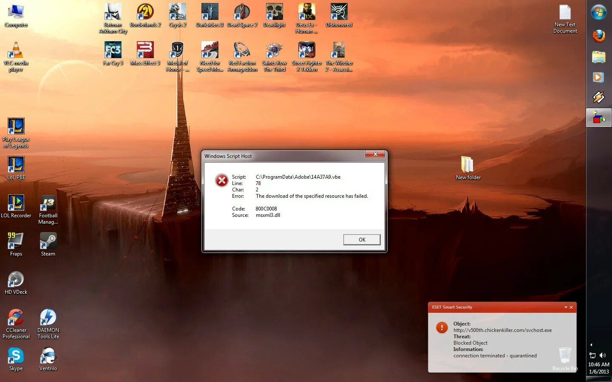Select the VLC media player shortcut
This screenshot has width=612, height=382.
[x=16, y=57]
